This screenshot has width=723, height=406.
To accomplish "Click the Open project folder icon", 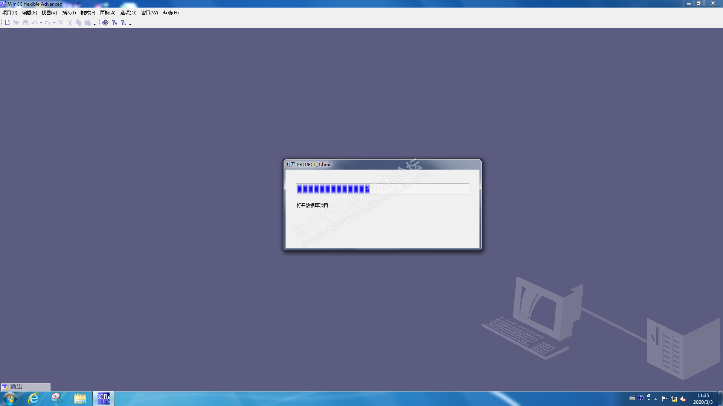I will coord(16,23).
